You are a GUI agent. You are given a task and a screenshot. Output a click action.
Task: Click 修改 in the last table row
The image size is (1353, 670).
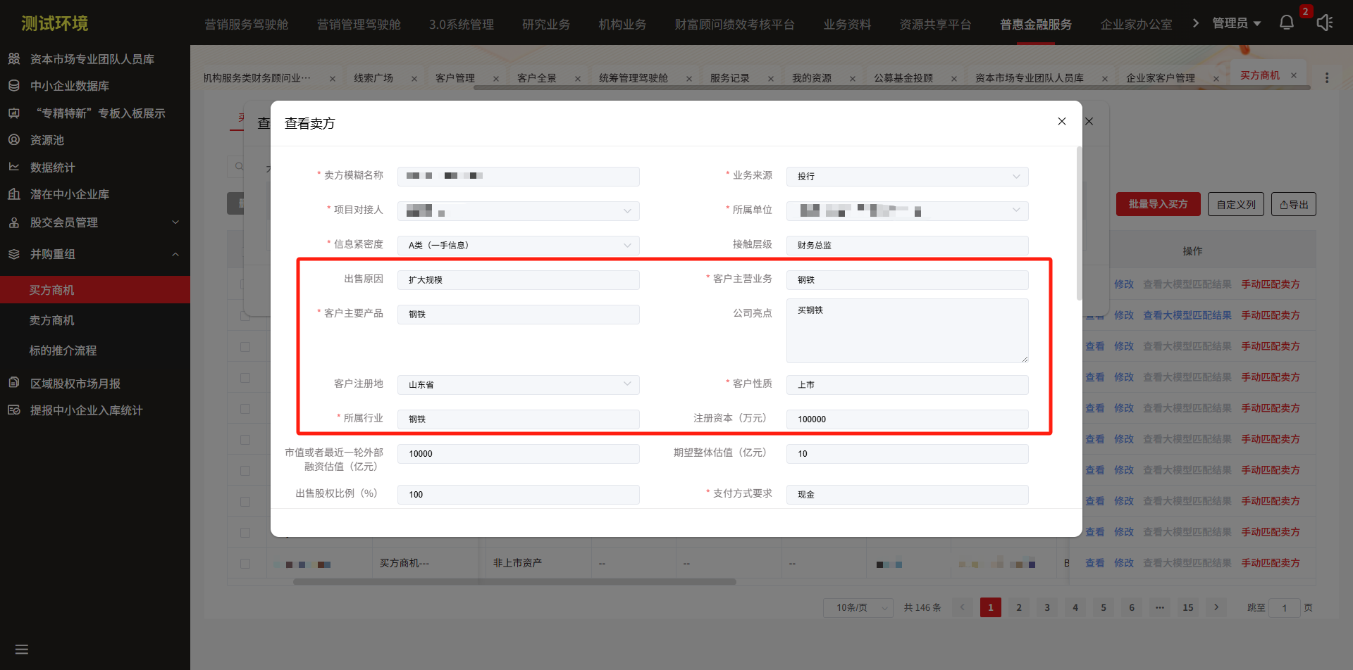point(1124,563)
